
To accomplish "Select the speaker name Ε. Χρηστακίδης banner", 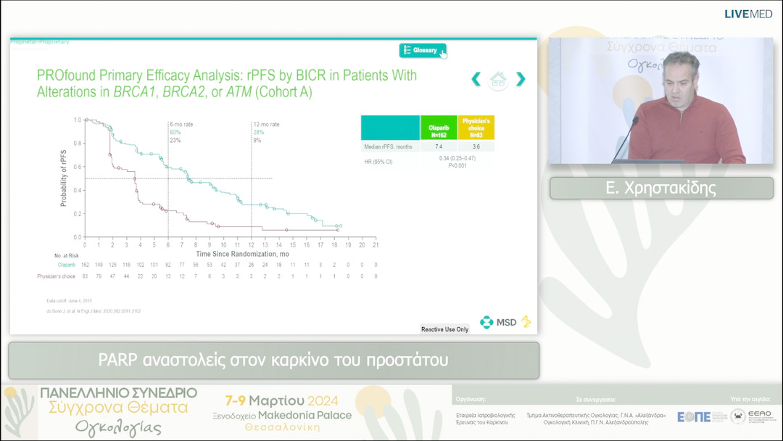I will [660, 189].
